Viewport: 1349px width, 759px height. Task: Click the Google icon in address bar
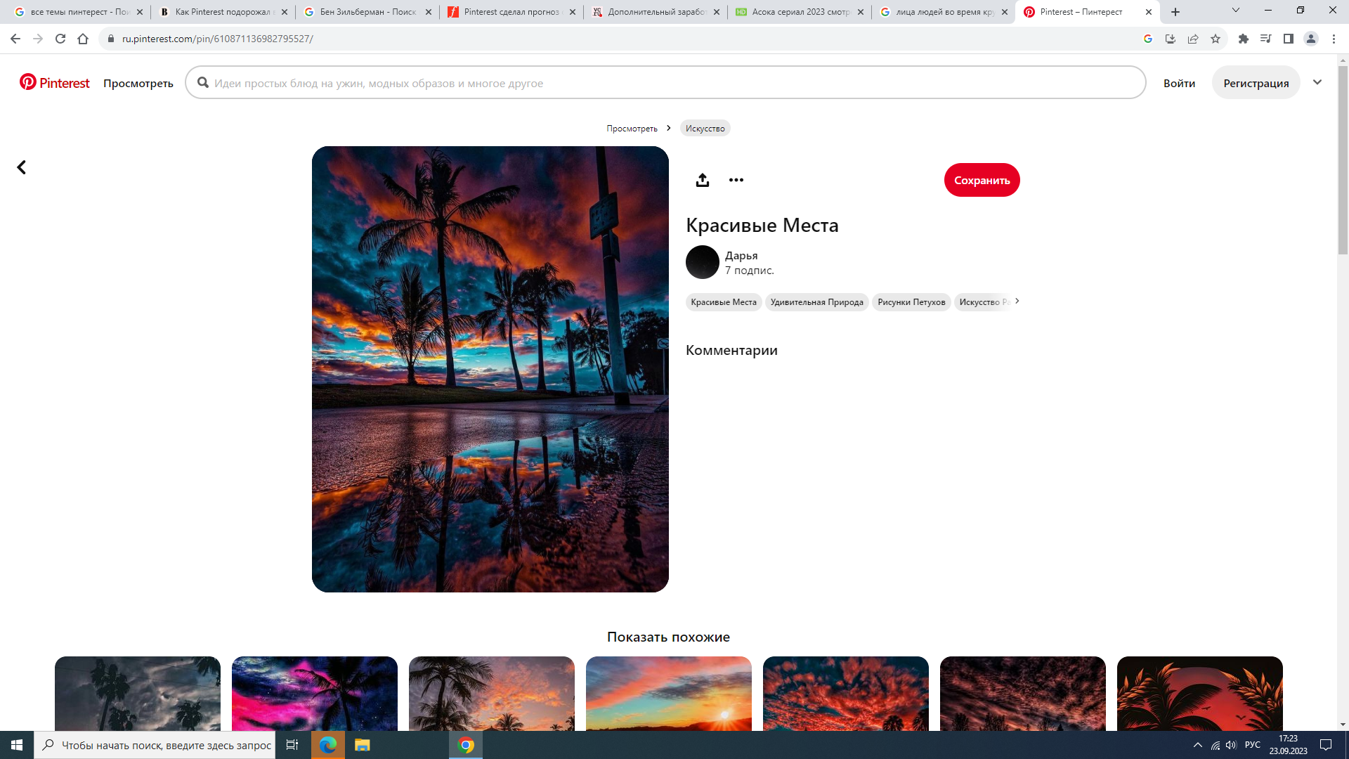click(1148, 39)
